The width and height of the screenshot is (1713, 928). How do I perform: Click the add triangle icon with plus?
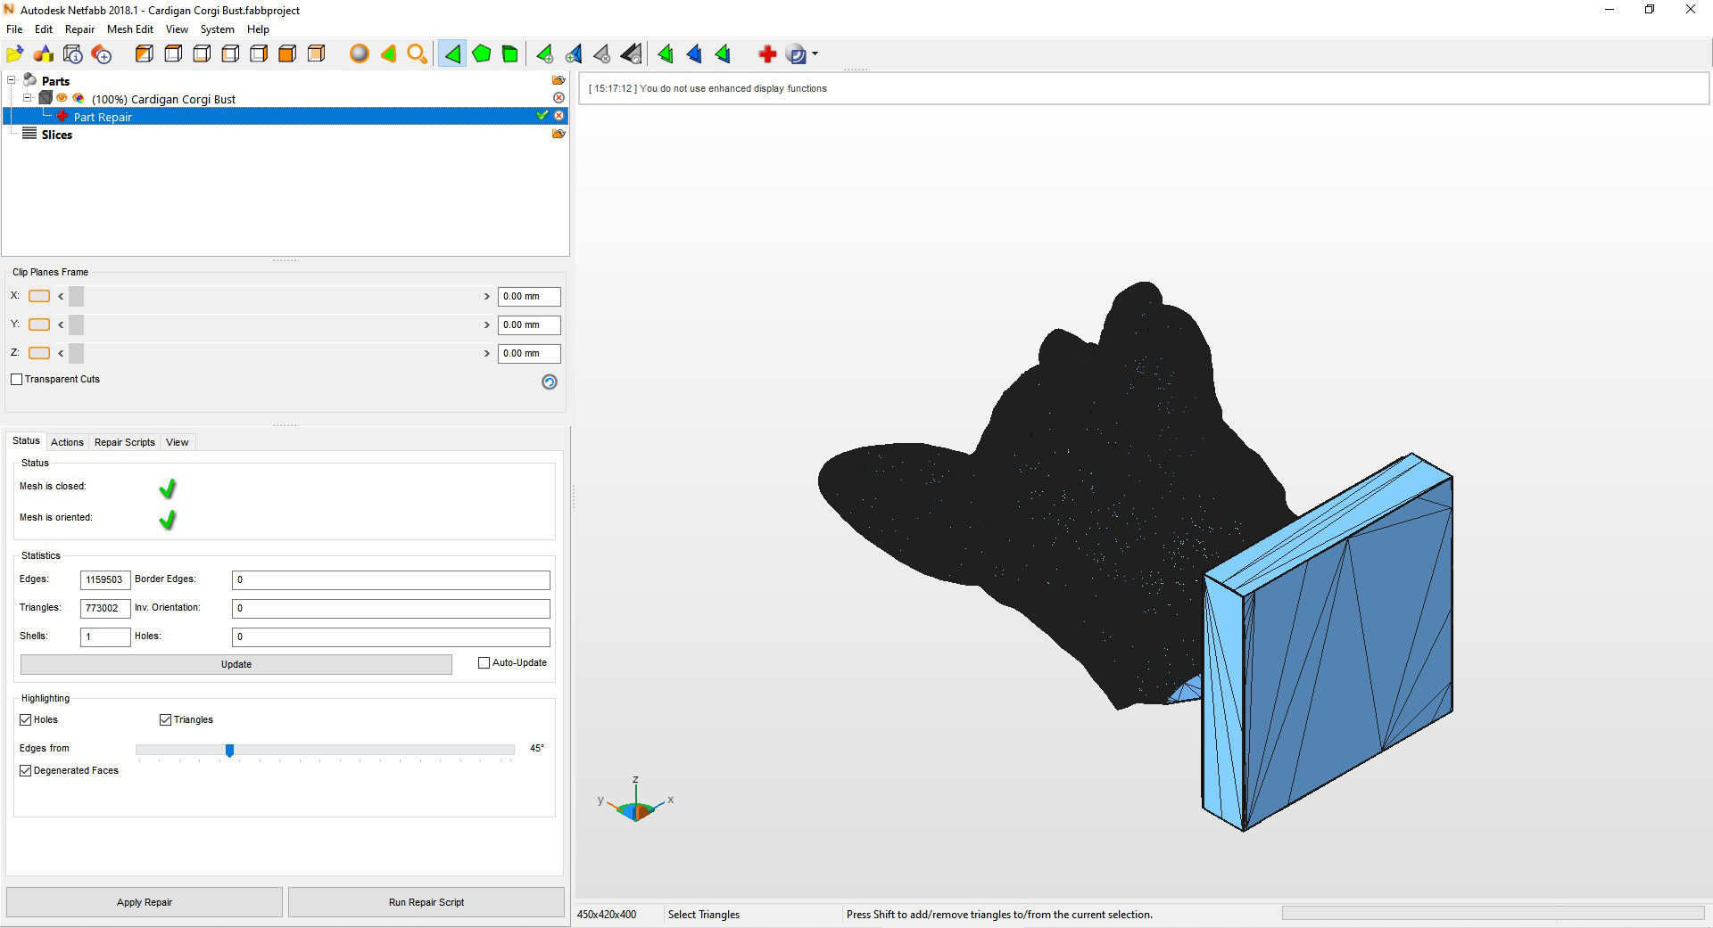click(x=544, y=54)
